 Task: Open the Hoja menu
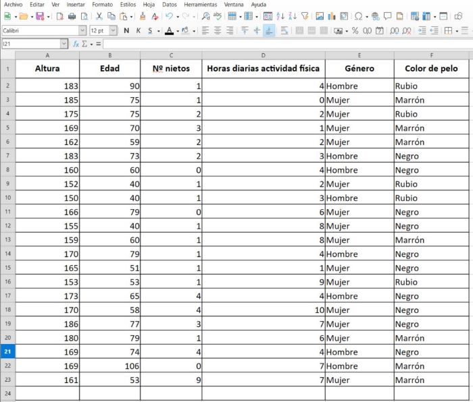click(149, 5)
